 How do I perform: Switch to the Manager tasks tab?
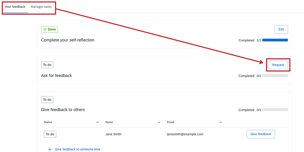click(x=42, y=7)
